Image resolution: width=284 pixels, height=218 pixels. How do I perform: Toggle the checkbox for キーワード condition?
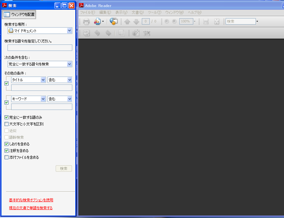[x=7, y=102]
